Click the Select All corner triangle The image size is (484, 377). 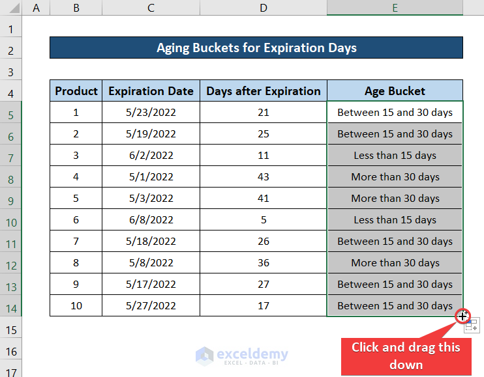11,8
